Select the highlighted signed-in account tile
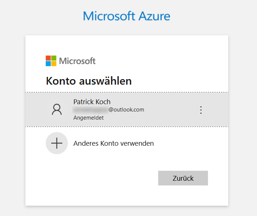Screen dimensions: 257x216 [127, 109]
